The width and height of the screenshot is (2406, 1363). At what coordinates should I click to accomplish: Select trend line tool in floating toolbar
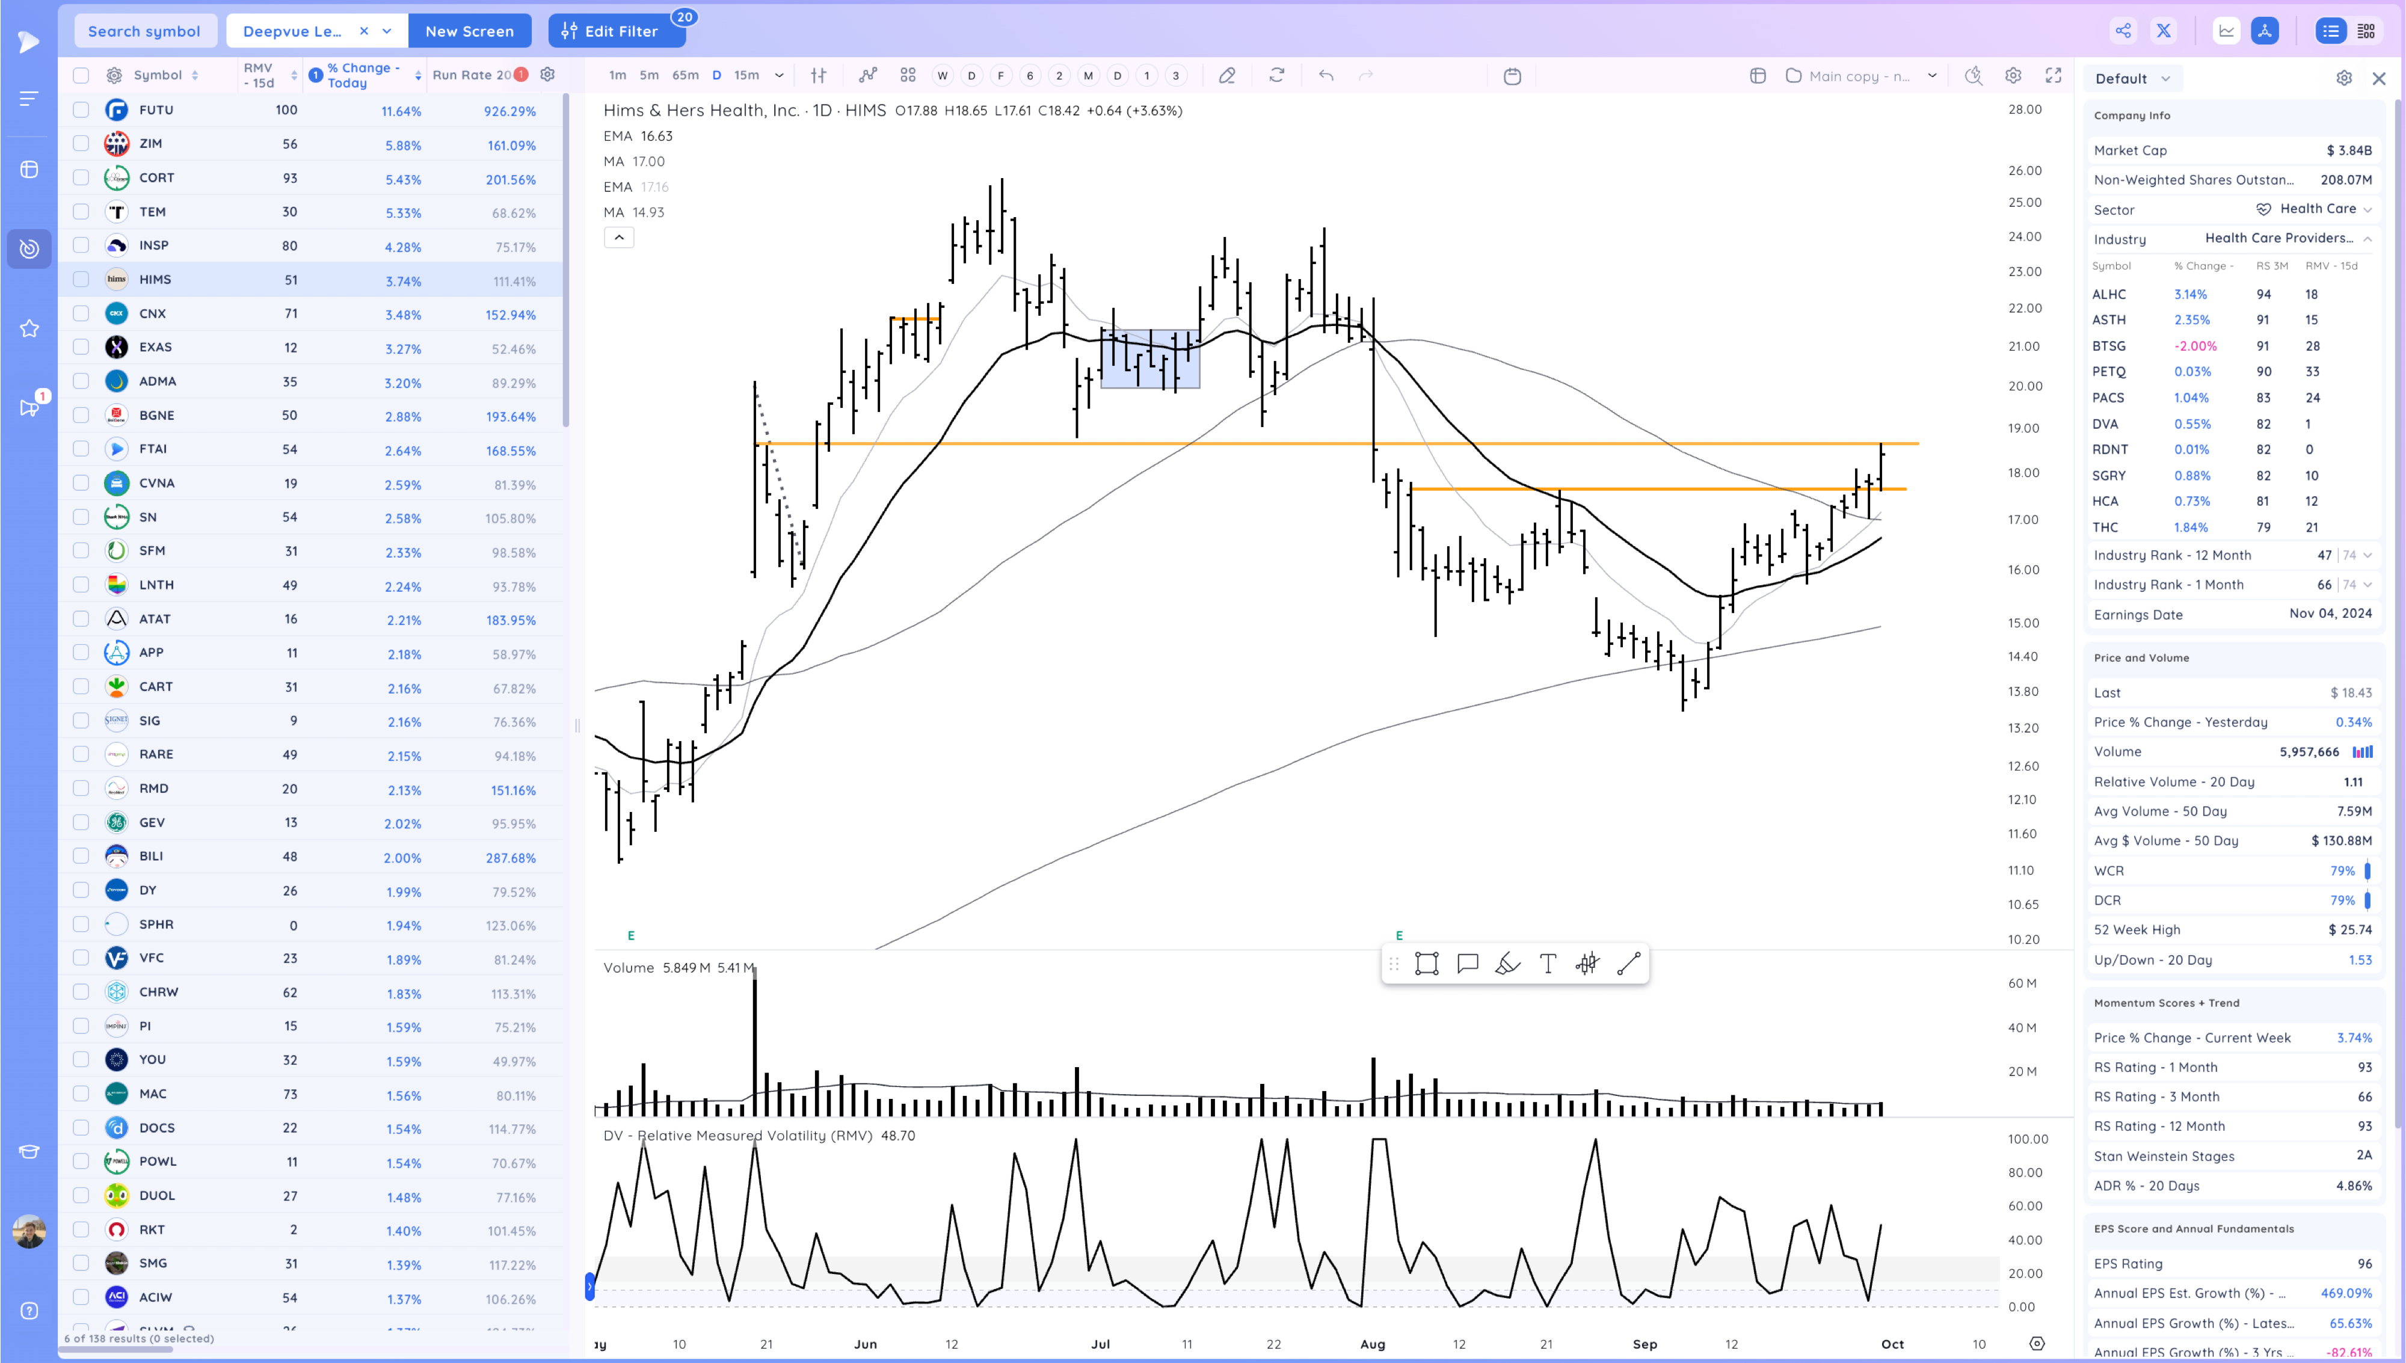(x=1628, y=963)
